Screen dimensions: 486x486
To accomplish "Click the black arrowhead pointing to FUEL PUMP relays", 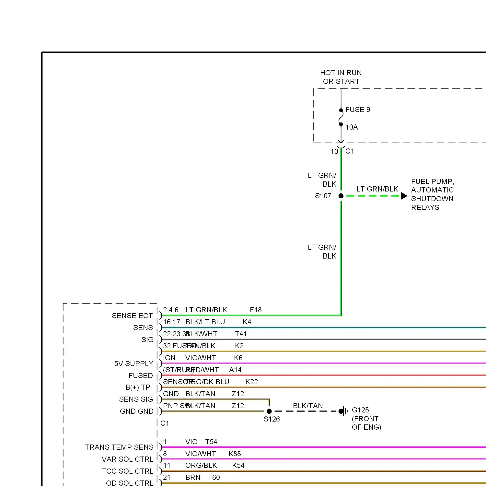I will pyautogui.click(x=404, y=196).
